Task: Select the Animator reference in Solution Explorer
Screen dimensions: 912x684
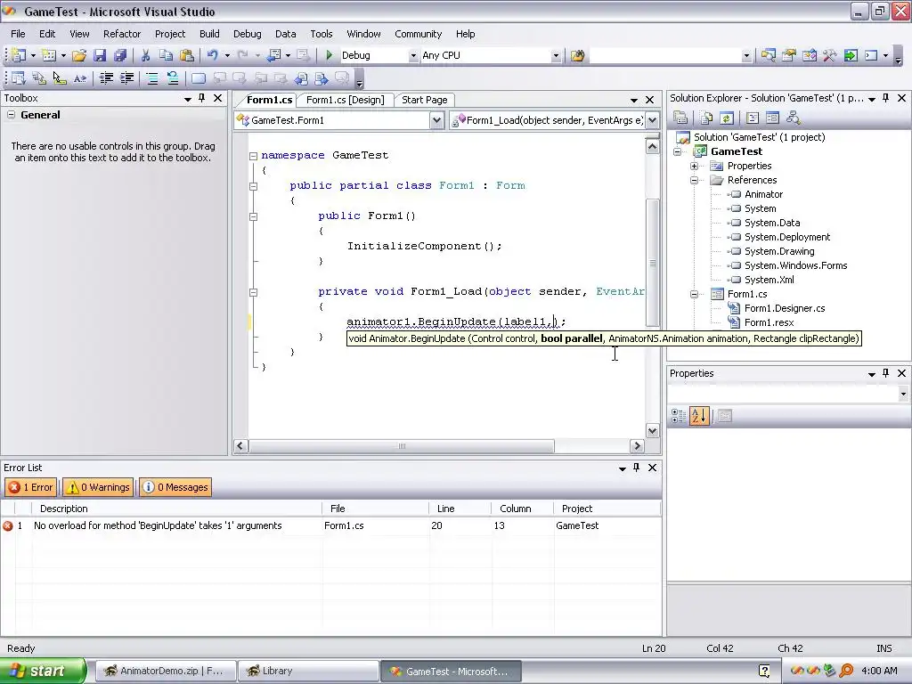Action: [x=763, y=194]
